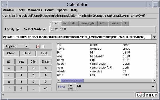Select the cross function
Viewport: 160px width, 100px height.
(x=126, y=49)
